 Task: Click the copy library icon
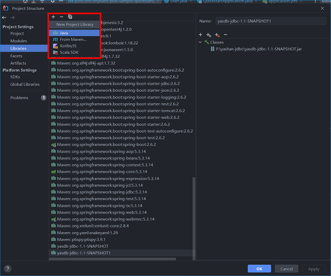(70, 17)
